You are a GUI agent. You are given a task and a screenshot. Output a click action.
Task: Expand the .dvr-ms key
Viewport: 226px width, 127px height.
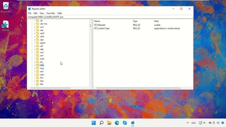click(x=35, y=24)
